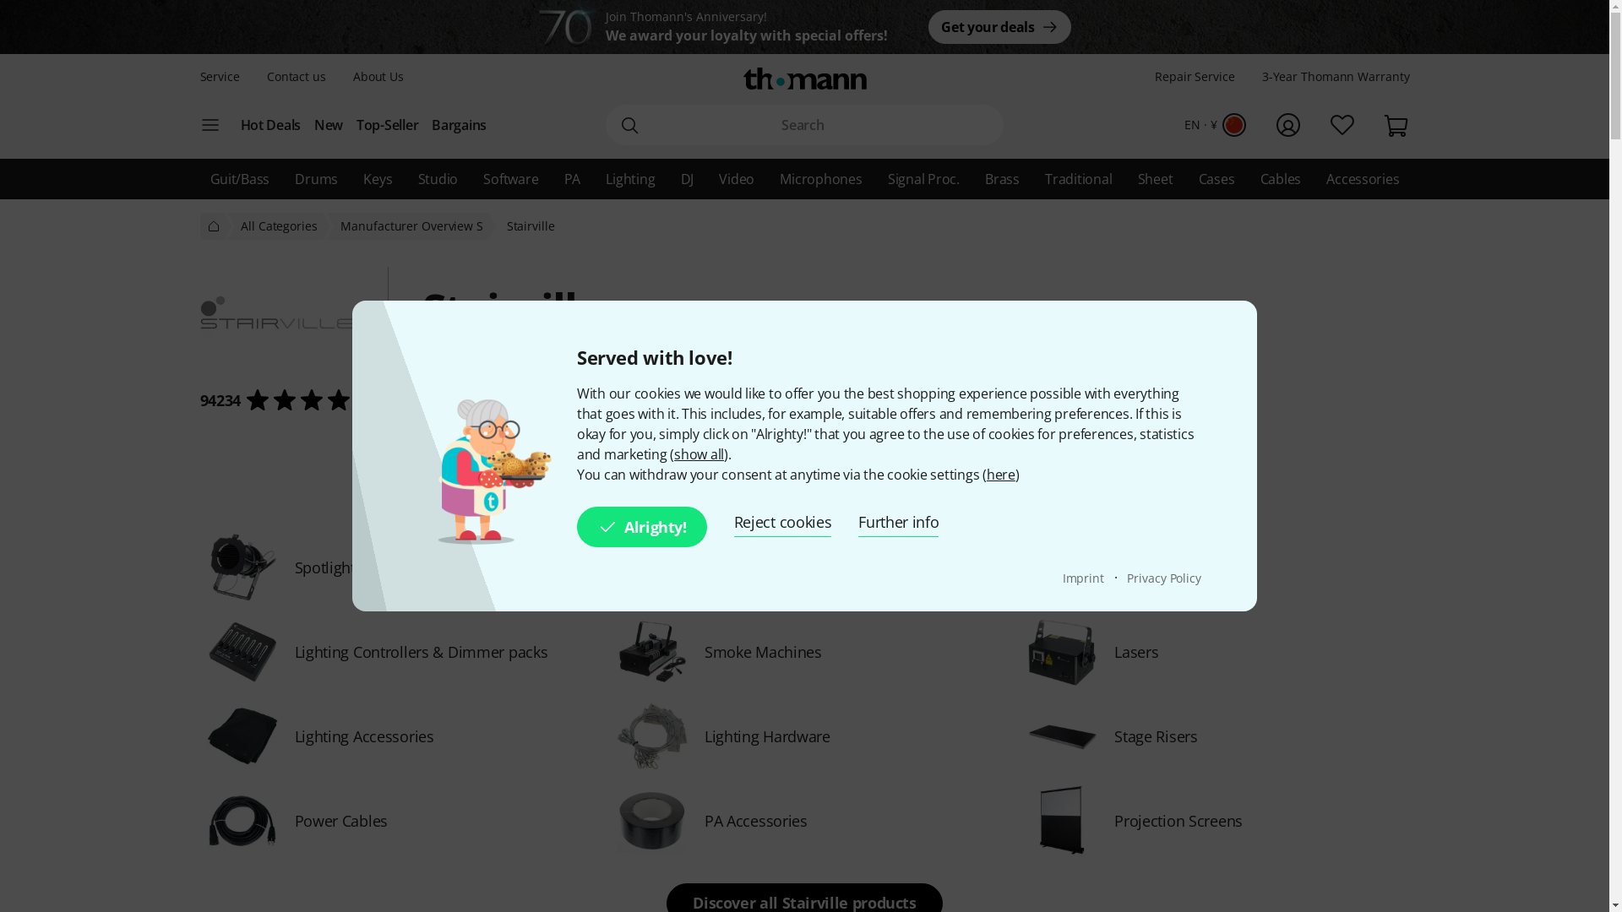Open the Privacy Policy link

[x=1163, y=578]
